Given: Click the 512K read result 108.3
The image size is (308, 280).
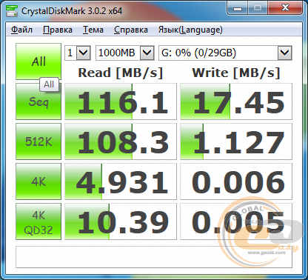Looking at the screenshot, I should (x=121, y=141).
